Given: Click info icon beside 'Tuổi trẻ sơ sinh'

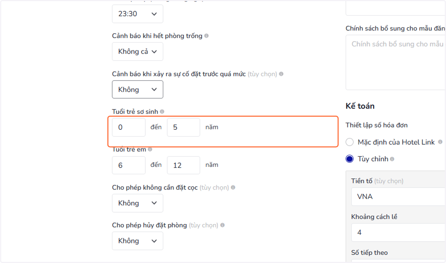Looking at the screenshot, I should (x=162, y=111).
